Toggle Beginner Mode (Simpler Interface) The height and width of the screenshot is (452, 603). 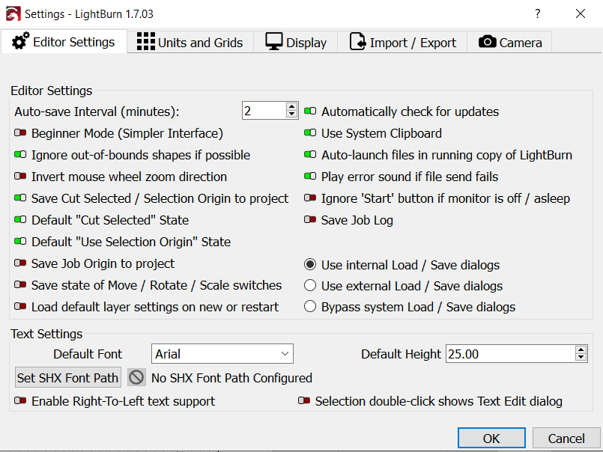[x=20, y=133]
